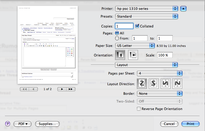The height and width of the screenshot is (131, 205).
Task: Go to next preview page
Action: [62, 89]
